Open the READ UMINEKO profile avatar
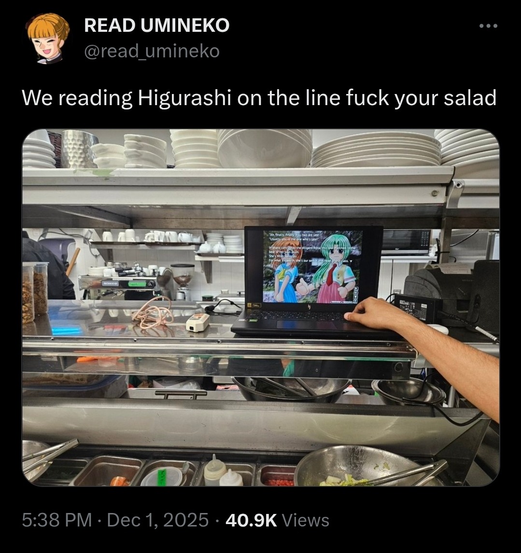The image size is (521, 553). [48, 39]
